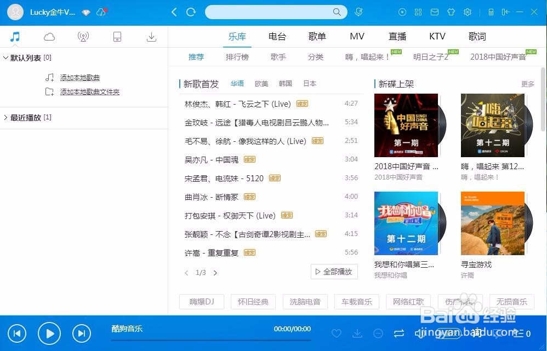Click the song identify radar icon
The height and width of the screenshot is (351, 547).
coord(83,36)
